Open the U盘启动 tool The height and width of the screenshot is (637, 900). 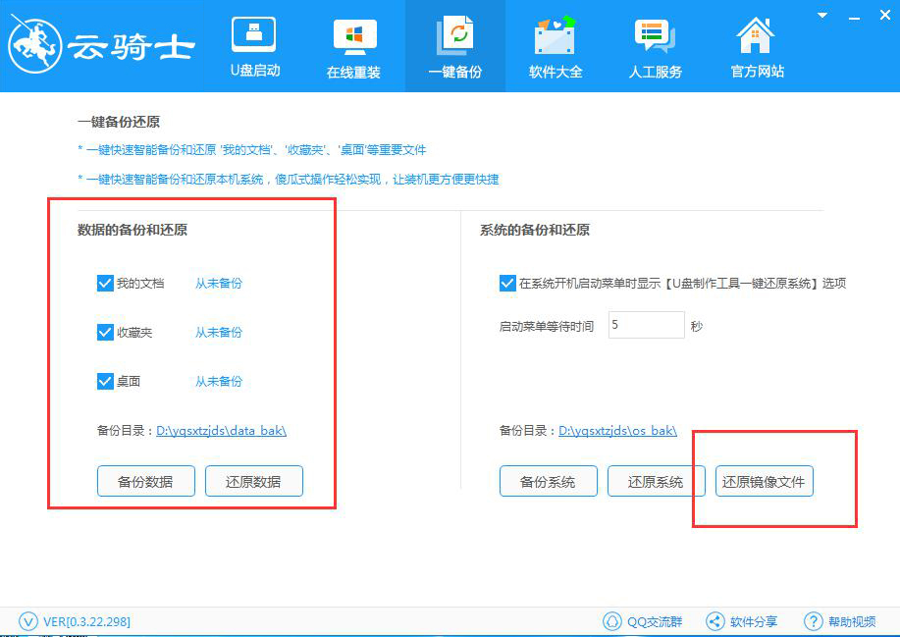254,44
